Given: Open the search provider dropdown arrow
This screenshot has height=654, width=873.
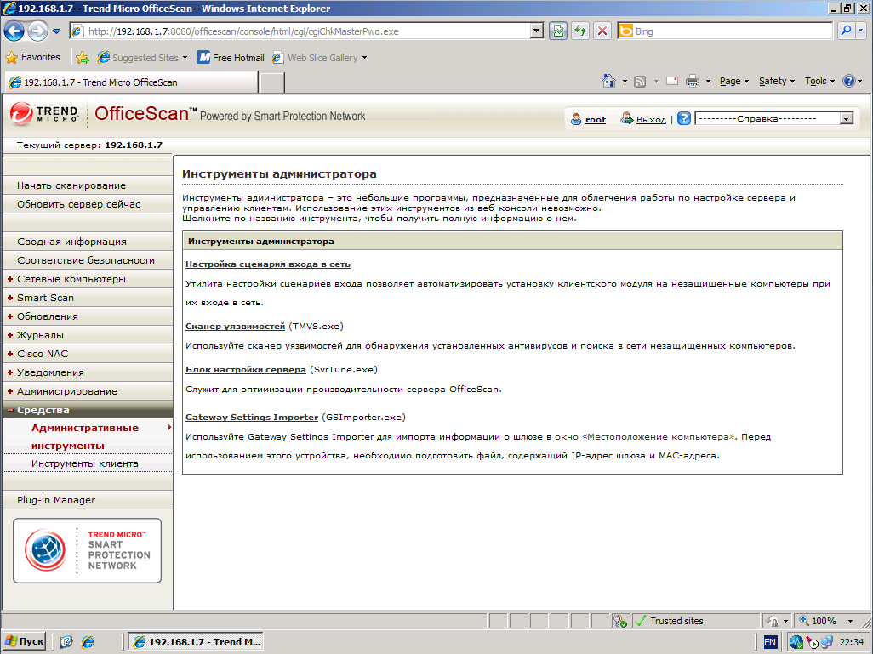Looking at the screenshot, I should tap(861, 31).
